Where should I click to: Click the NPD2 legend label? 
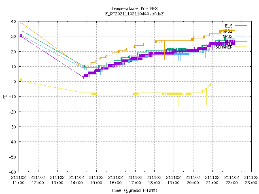[227, 36]
